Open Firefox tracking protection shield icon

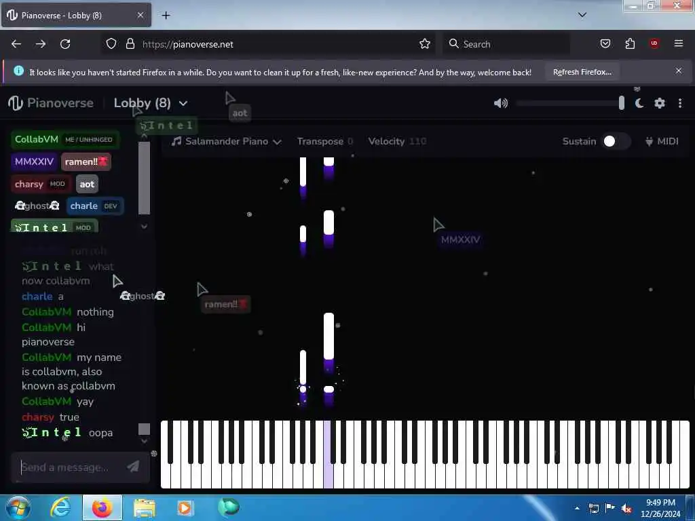[111, 44]
